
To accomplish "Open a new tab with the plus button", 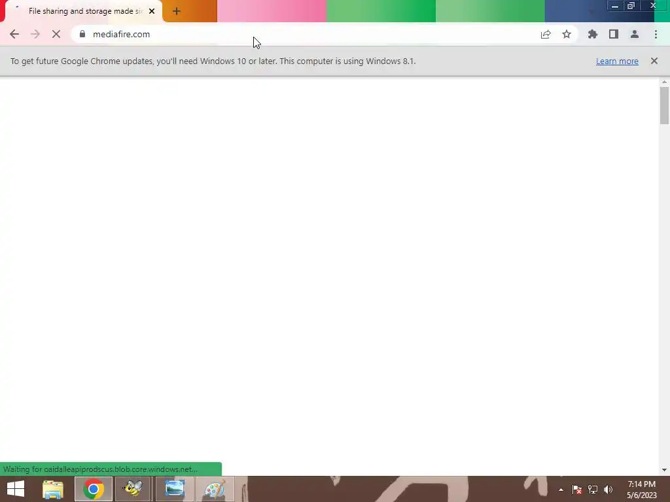I will tap(177, 12).
